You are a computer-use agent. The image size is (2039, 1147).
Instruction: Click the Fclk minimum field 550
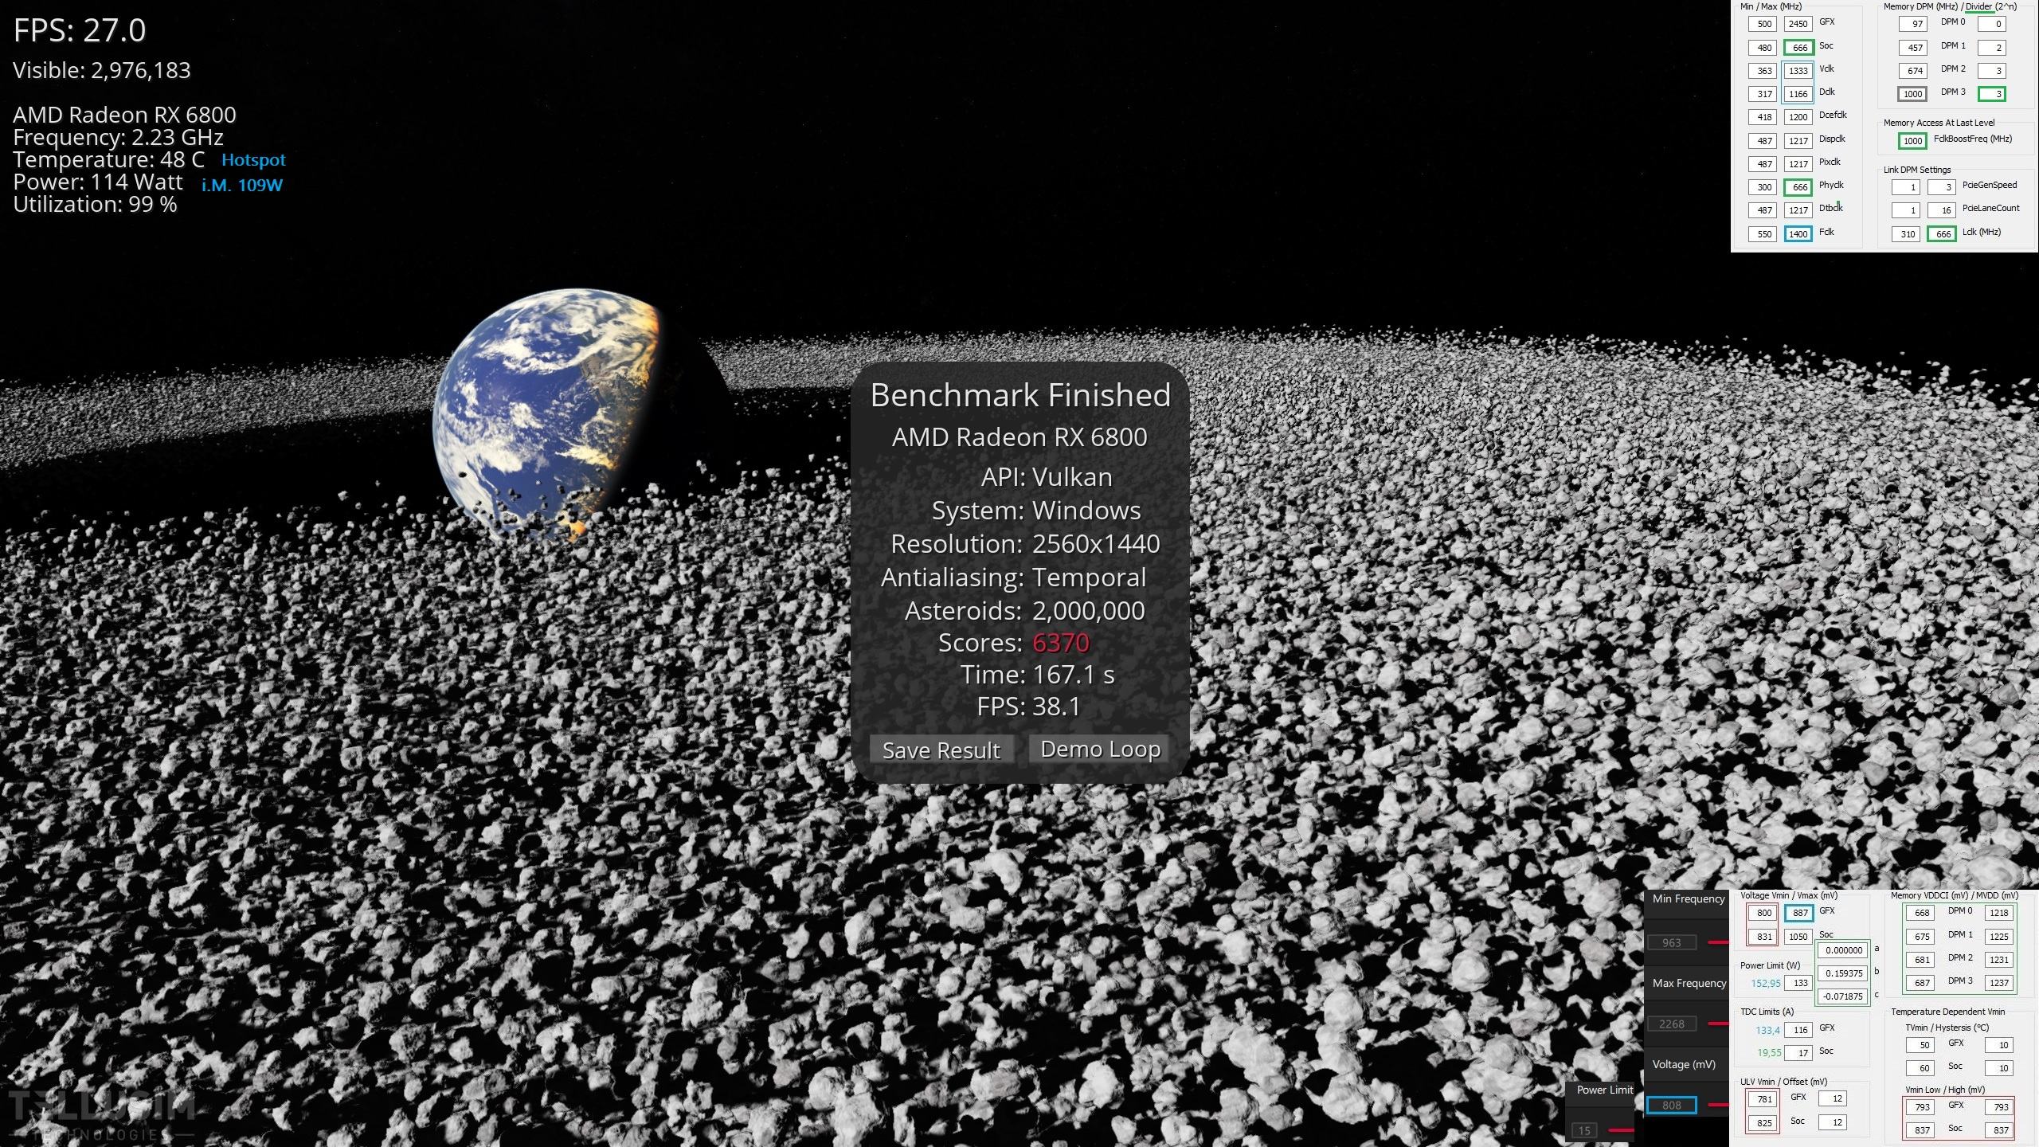(x=1763, y=233)
